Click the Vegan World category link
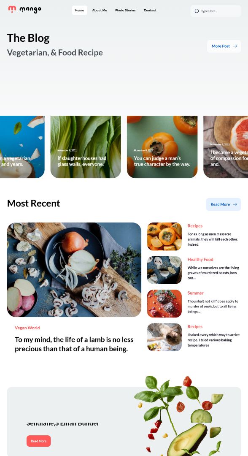 click(27, 328)
